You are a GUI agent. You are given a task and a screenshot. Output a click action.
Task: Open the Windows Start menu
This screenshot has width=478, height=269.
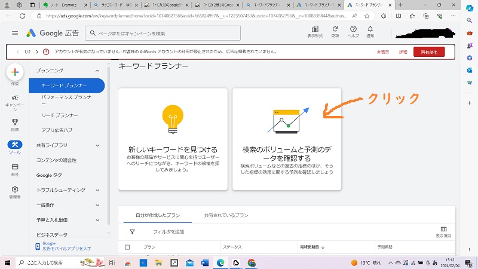point(7,262)
